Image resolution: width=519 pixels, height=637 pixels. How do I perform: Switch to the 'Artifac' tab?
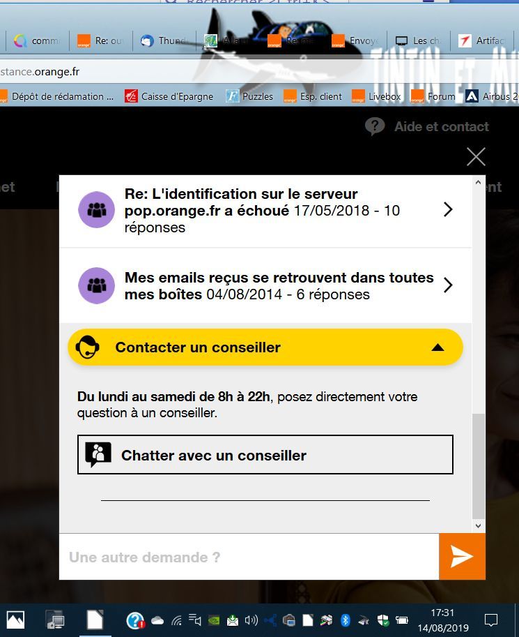(481, 40)
